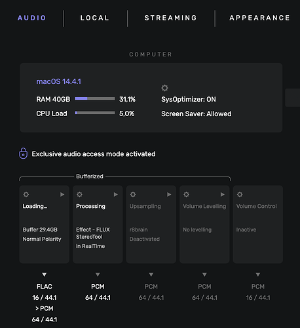Click the Deactivated text
The width and height of the screenshot is (300, 328).
click(145, 239)
